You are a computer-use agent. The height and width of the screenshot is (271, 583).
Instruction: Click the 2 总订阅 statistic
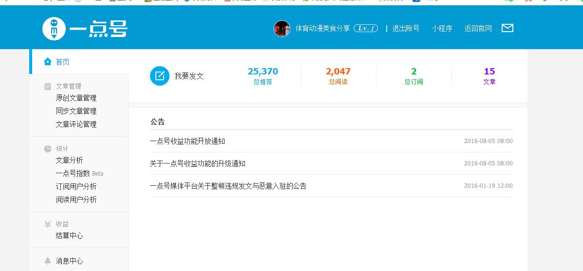(x=414, y=76)
